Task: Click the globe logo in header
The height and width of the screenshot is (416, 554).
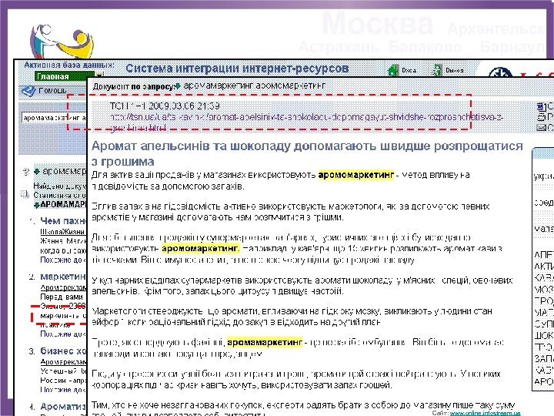Action: 500,73
